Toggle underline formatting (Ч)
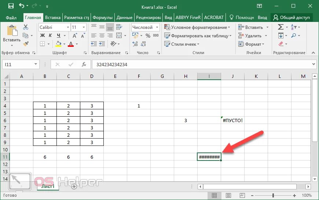Image resolution: width=319 pixels, height=200 pixels. point(58,35)
